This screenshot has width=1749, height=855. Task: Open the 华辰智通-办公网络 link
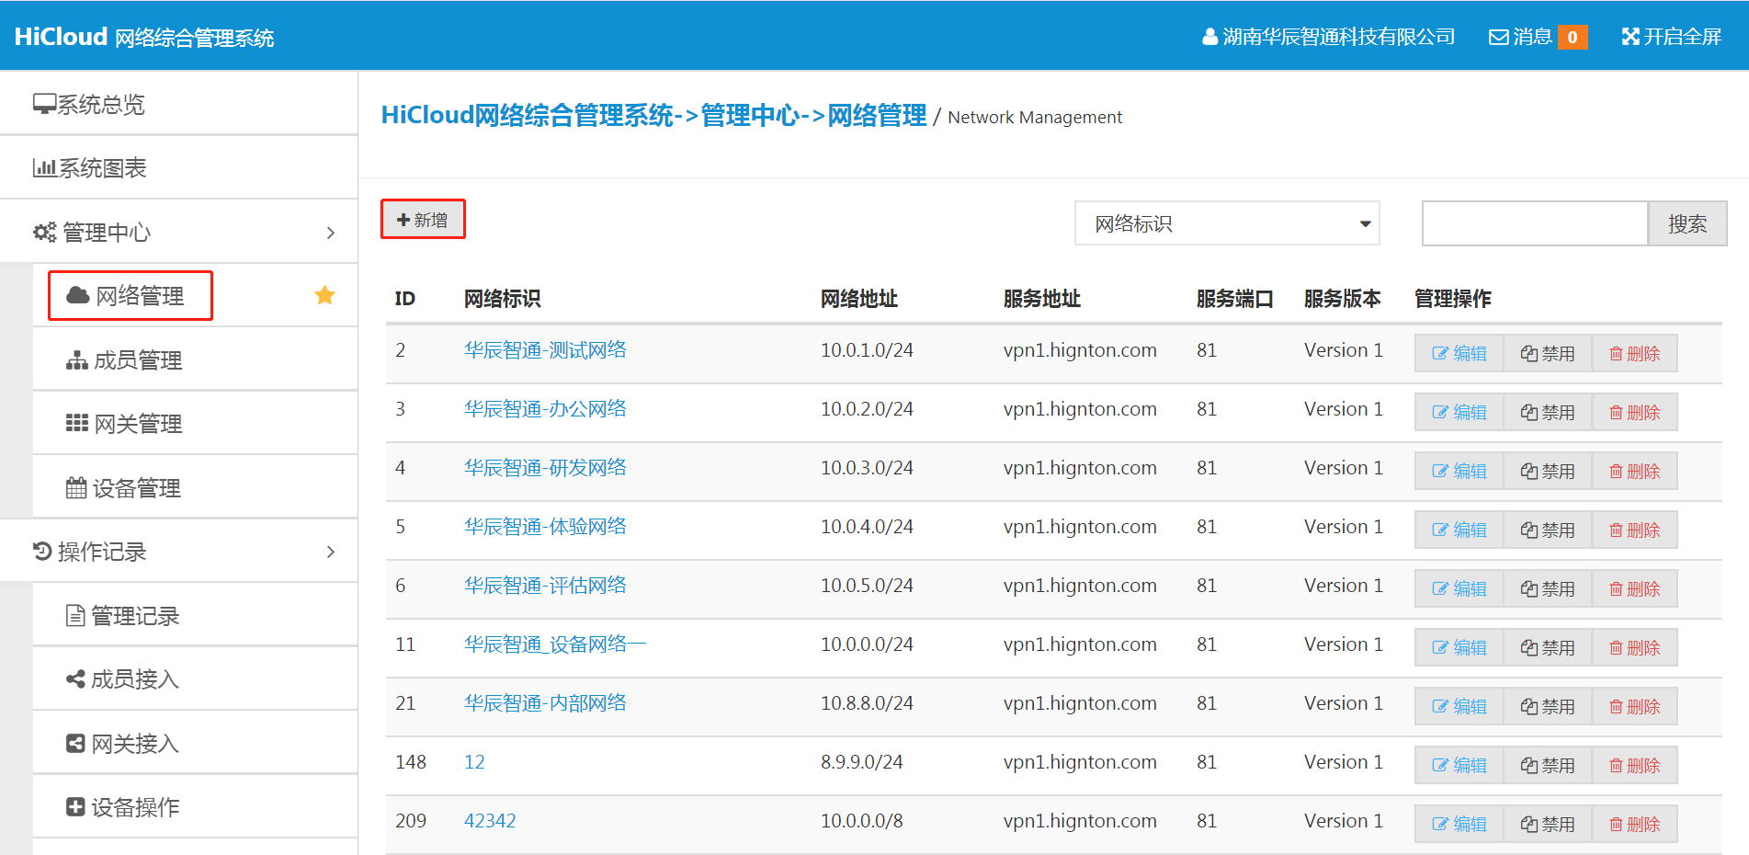click(x=545, y=408)
